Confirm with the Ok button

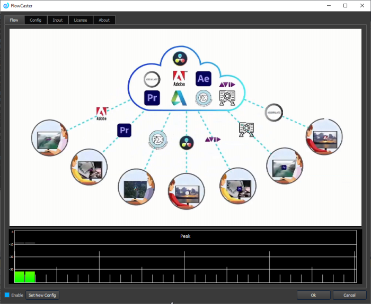[314, 295]
